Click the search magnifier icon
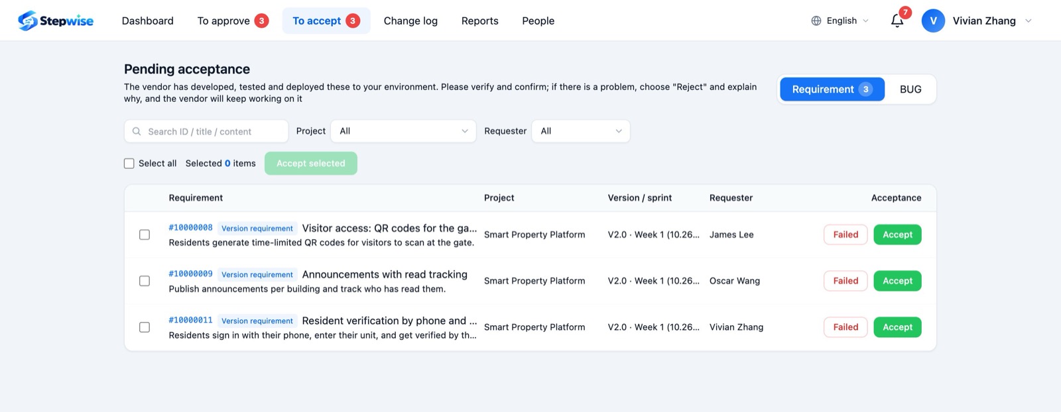 click(137, 131)
